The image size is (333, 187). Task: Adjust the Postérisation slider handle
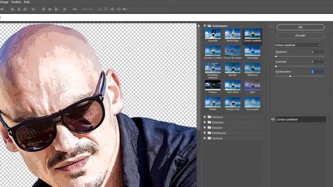(x=290, y=76)
